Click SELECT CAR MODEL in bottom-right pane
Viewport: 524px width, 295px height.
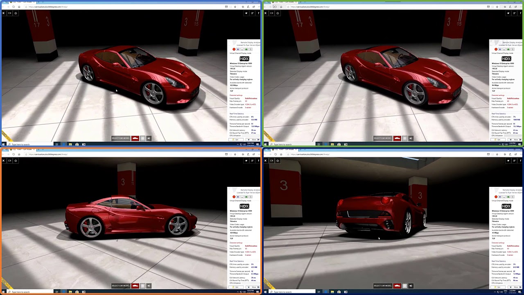pyautogui.click(x=383, y=286)
